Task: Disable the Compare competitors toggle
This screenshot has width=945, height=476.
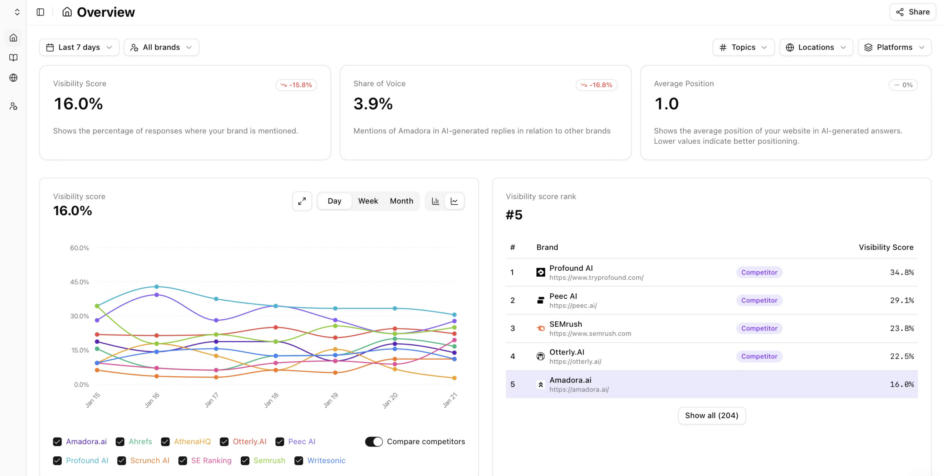Action: pyautogui.click(x=374, y=441)
